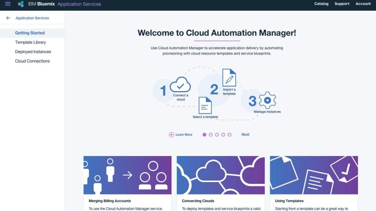Open the Catalog link in header
The width and height of the screenshot is (376, 211).
tap(321, 4)
